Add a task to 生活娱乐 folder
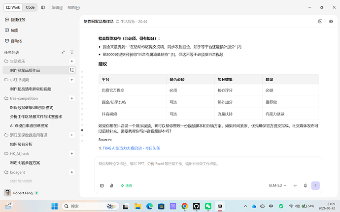Image resolution: width=340 pixels, height=212 pixels. tap(72, 61)
